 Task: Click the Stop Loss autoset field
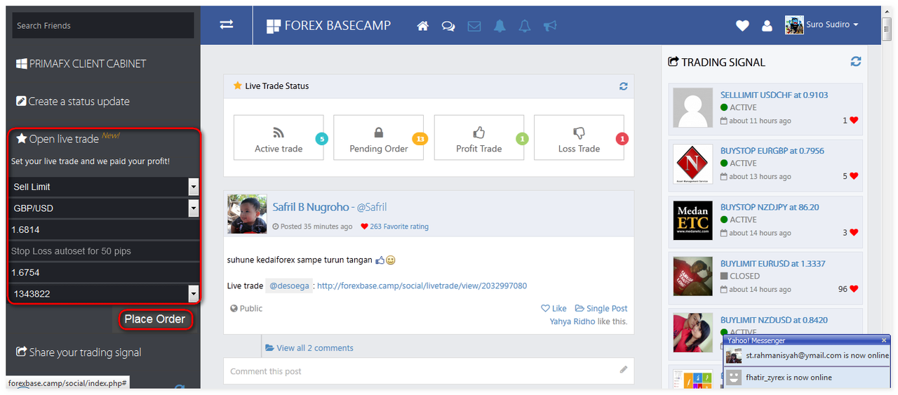point(104,250)
